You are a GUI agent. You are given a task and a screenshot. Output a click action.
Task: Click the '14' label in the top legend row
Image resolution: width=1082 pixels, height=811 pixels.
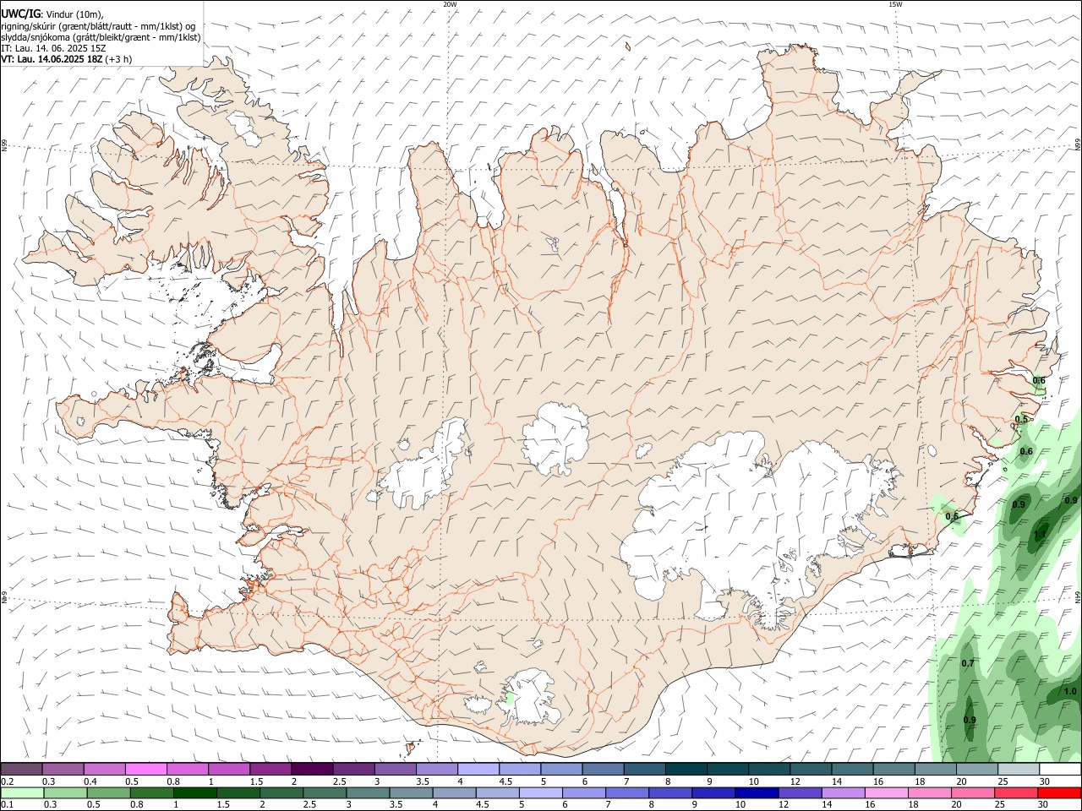tap(836, 781)
